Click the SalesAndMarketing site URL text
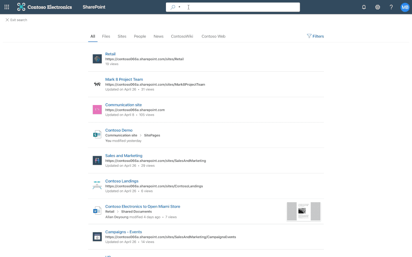412x257 pixels. (x=156, y=161)
